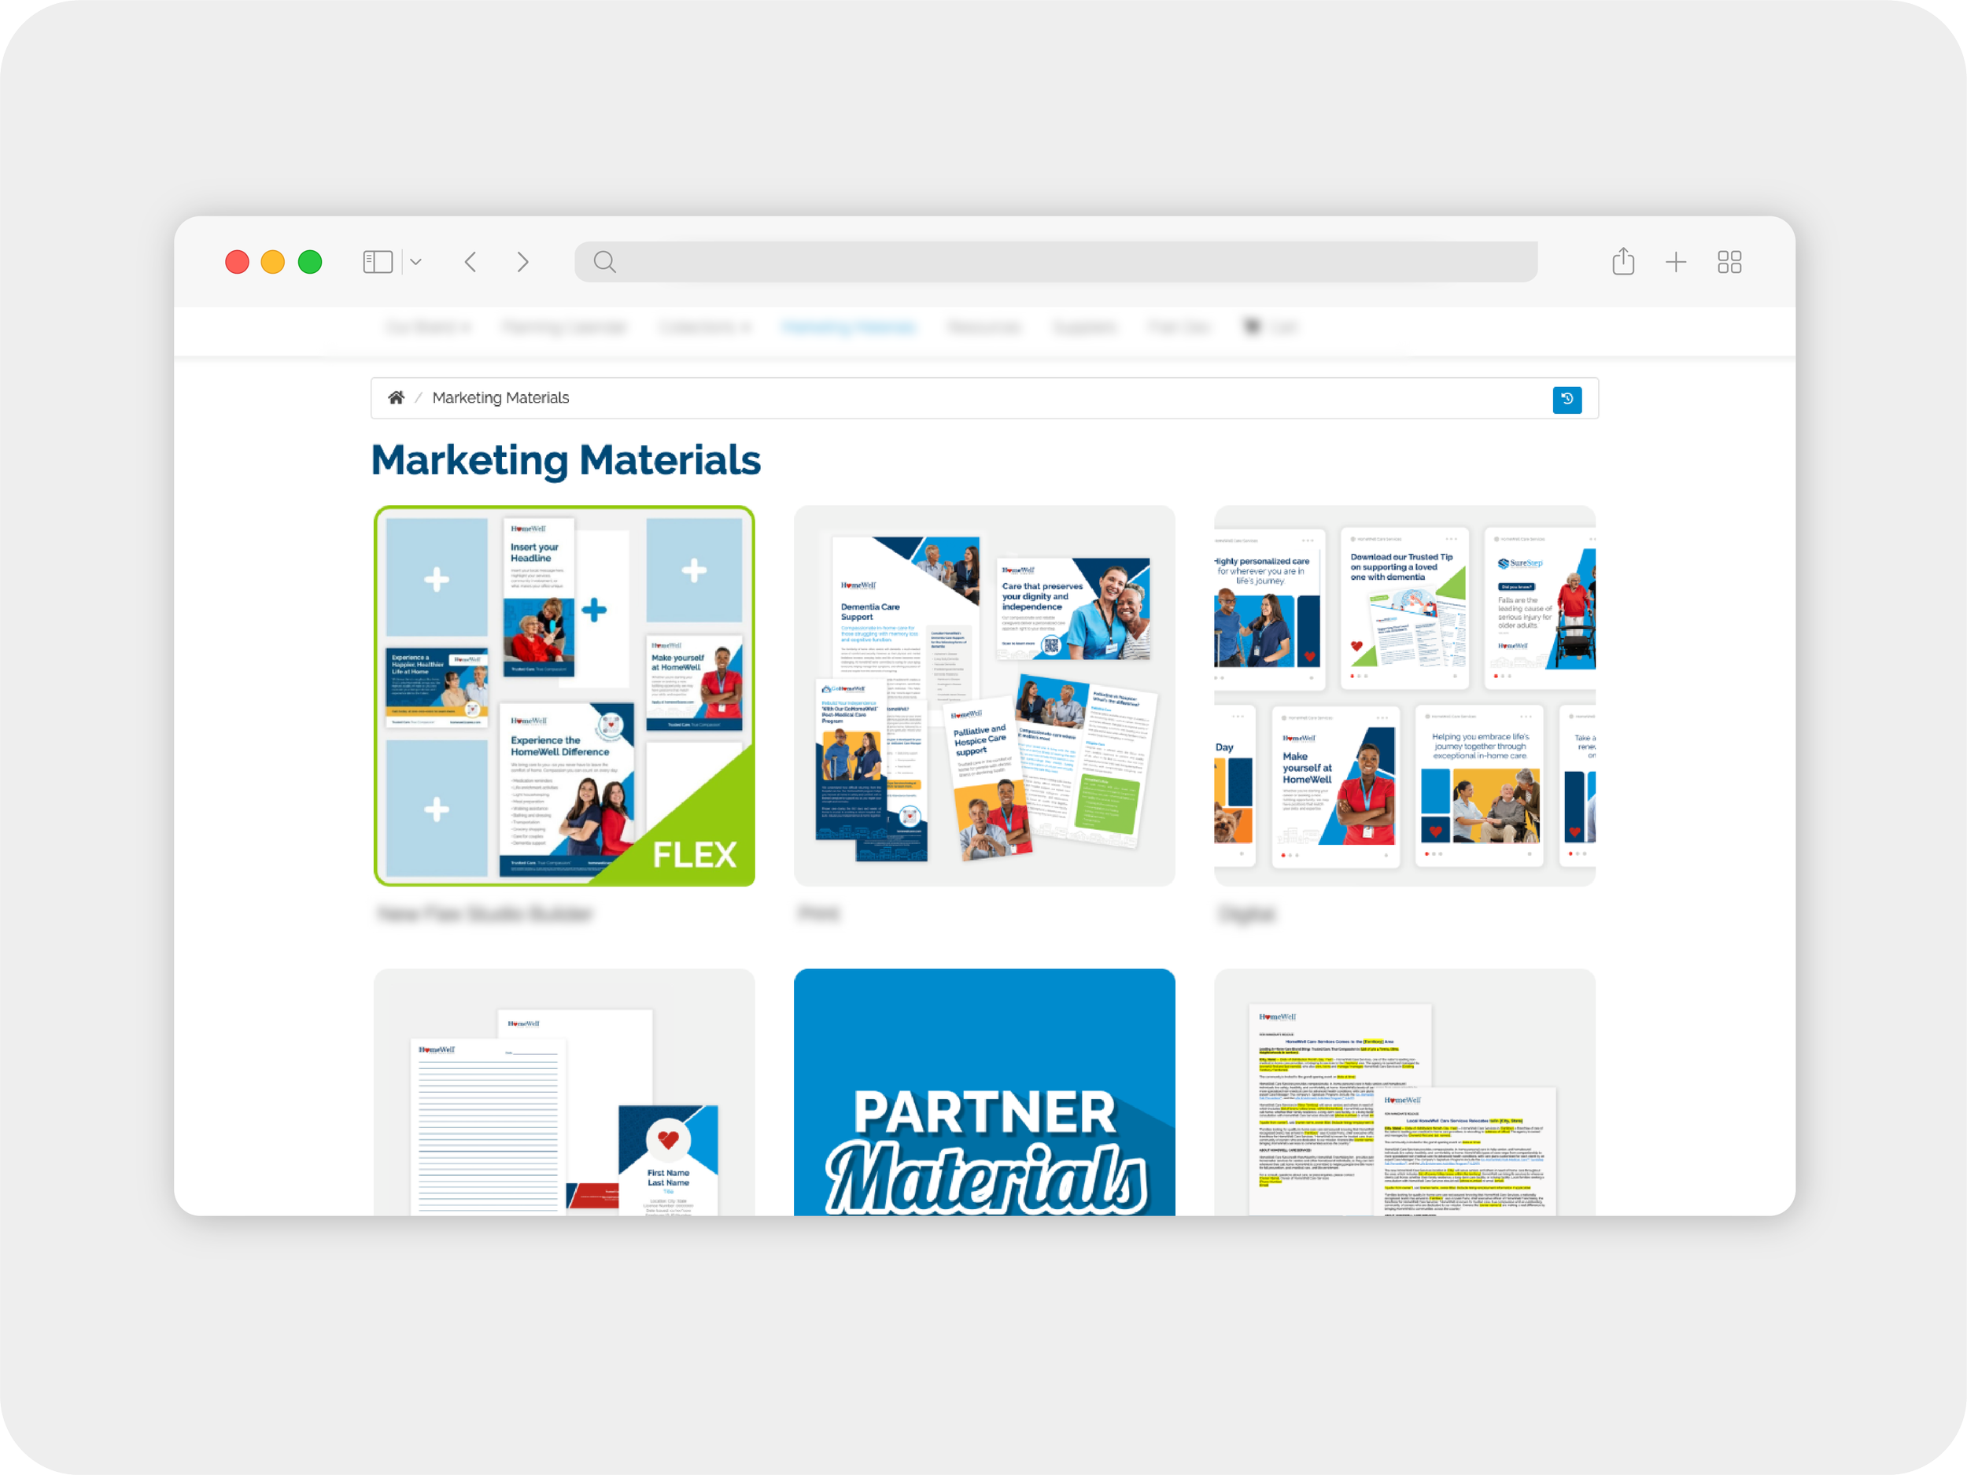The width and height of the screenshot is (1967, 1475).
Task: Open the PARTNER Materials blue tile
Action: coord(984,1092)
